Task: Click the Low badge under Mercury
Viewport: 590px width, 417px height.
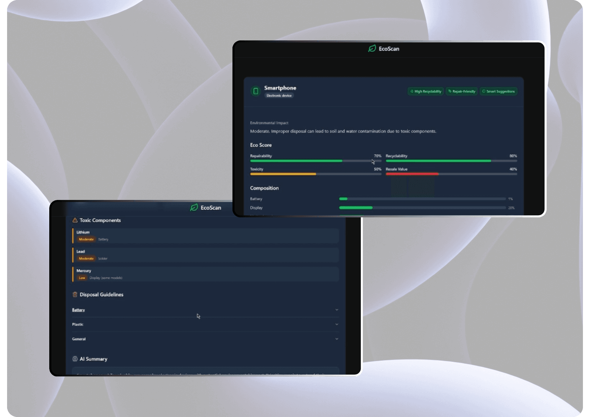Action: (82, 278)
